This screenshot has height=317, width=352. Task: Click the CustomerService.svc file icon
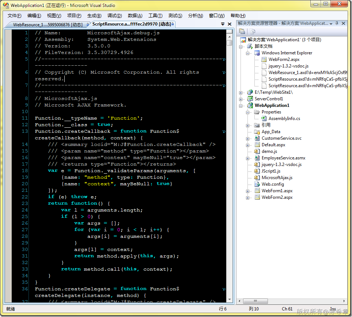coord(257,138)
